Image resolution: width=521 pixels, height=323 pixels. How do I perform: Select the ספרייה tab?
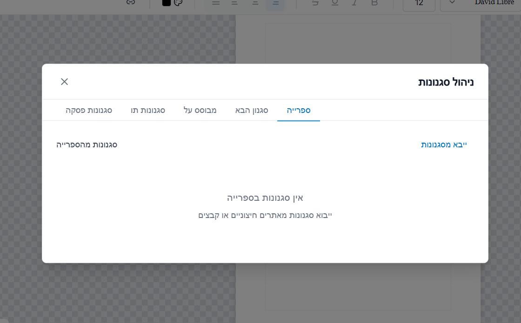tap(299, 111)
